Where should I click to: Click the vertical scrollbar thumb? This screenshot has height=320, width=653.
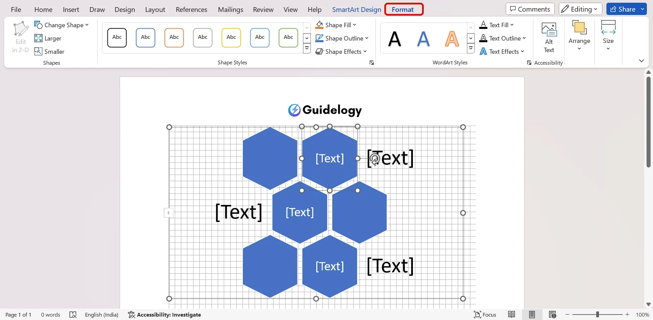point(649,122)
